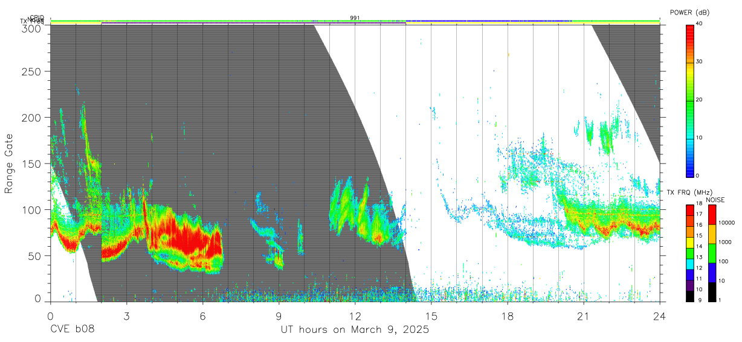Click the 200 range gate tick label
This screenshot has height=342, width=742.
point(31,118)
